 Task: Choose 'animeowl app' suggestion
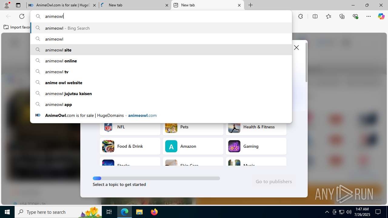click(161, 104)
